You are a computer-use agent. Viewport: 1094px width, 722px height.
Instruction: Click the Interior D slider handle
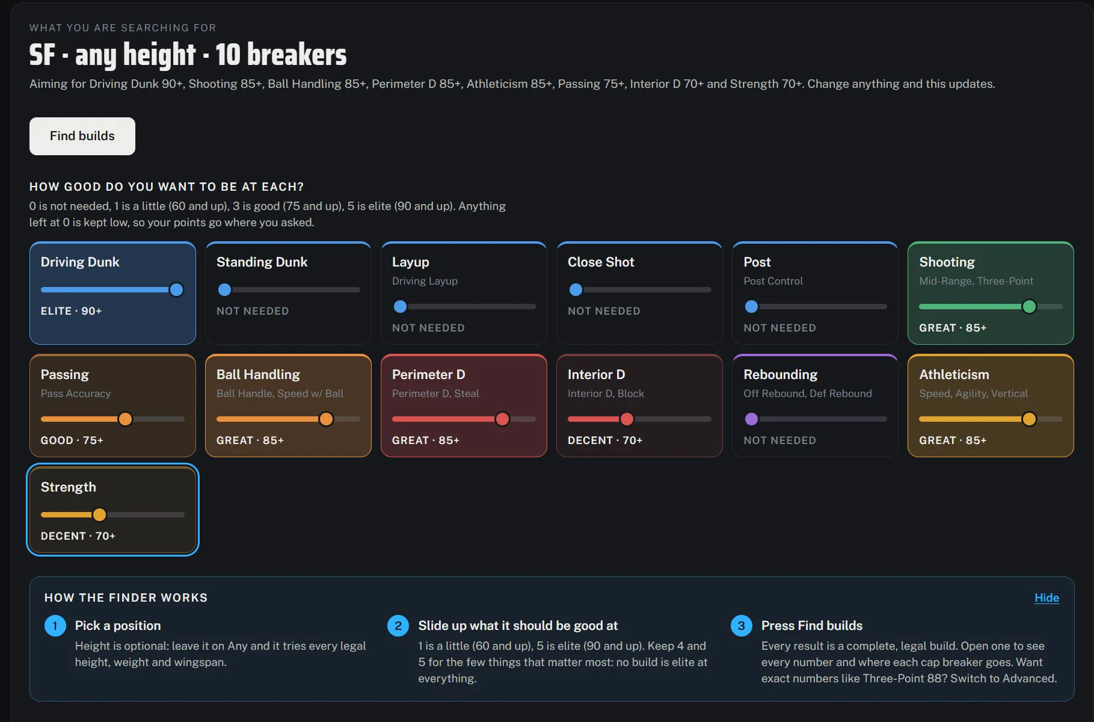(x=627, y=419)
